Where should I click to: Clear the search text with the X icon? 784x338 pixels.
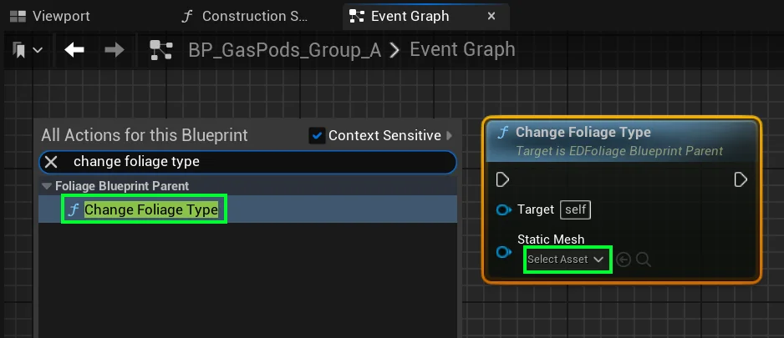point(52,162)
